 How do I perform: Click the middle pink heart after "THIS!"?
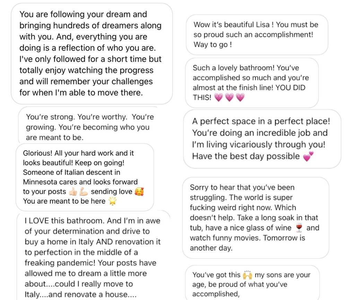[229, 98]
